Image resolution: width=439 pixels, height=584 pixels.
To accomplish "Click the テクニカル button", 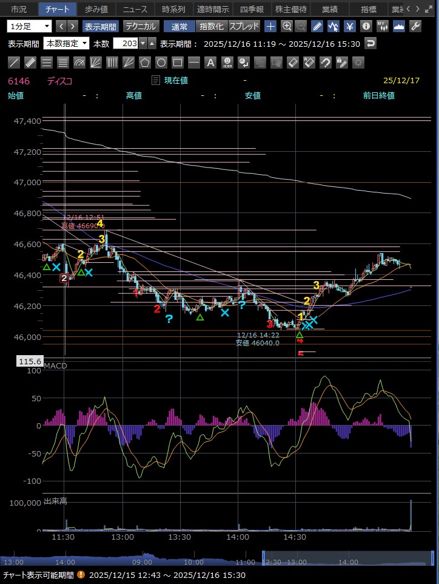I will point(141,26).
